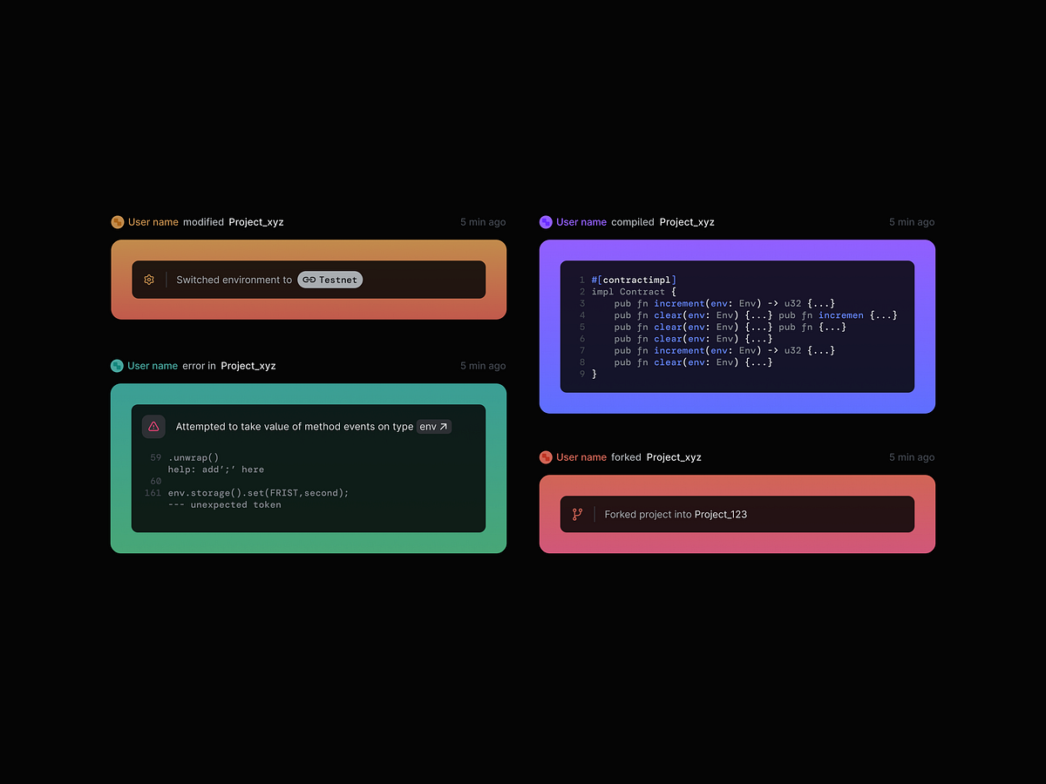Open the purple User name who compiled
1046x784 pixels.
pyautogui.click(x=581, y=222)
